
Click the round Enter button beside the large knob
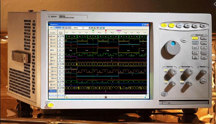184,40
